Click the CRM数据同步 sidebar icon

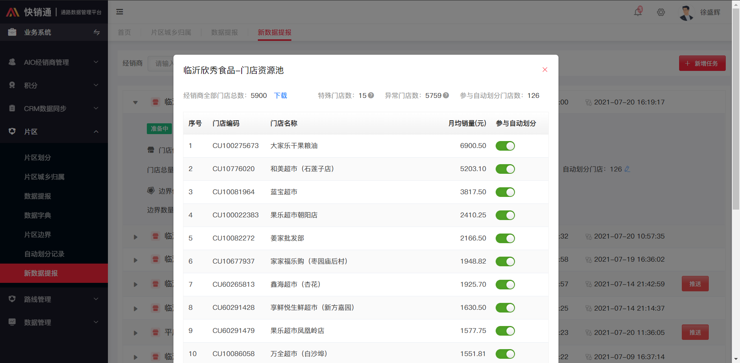pyautogui.click(x=12, y=108)
